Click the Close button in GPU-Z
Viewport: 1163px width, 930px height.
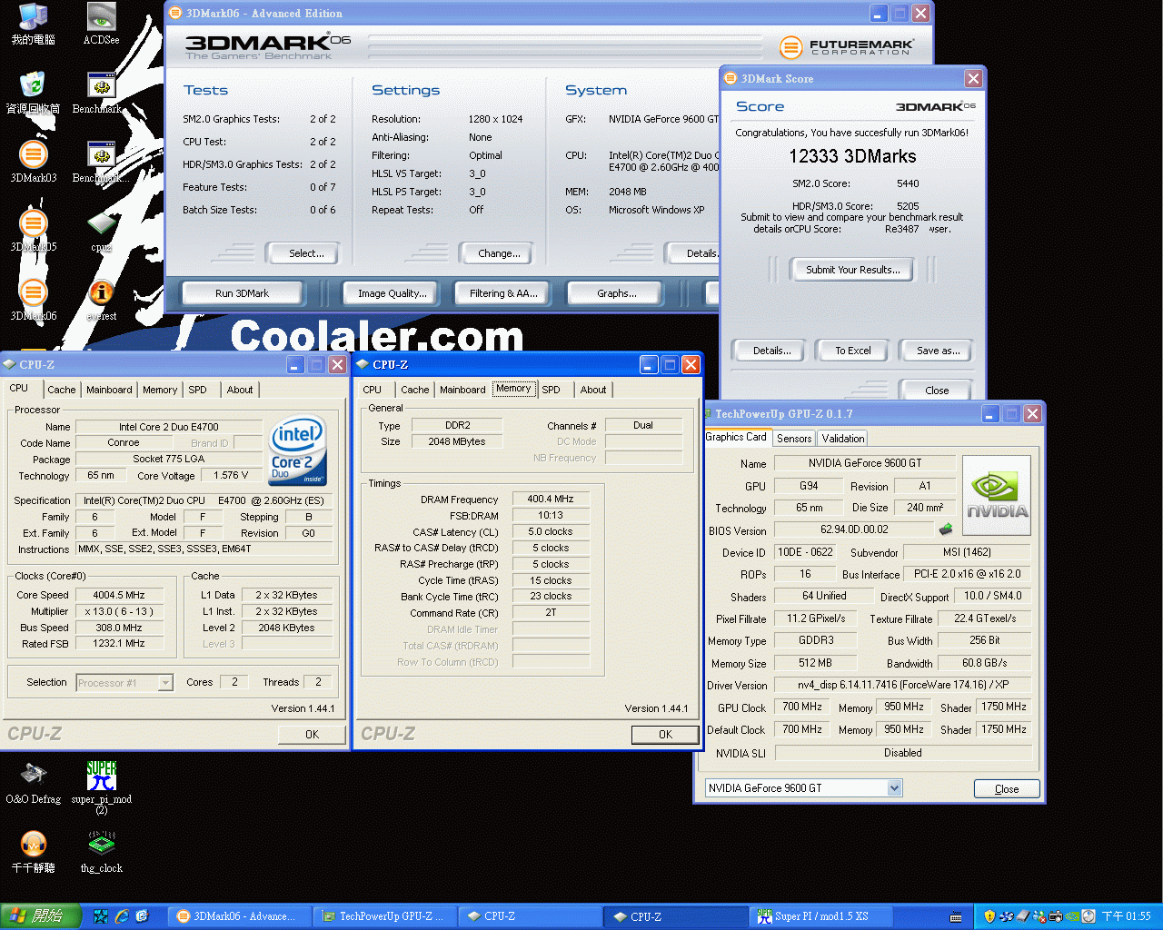tap(1007, 788)
